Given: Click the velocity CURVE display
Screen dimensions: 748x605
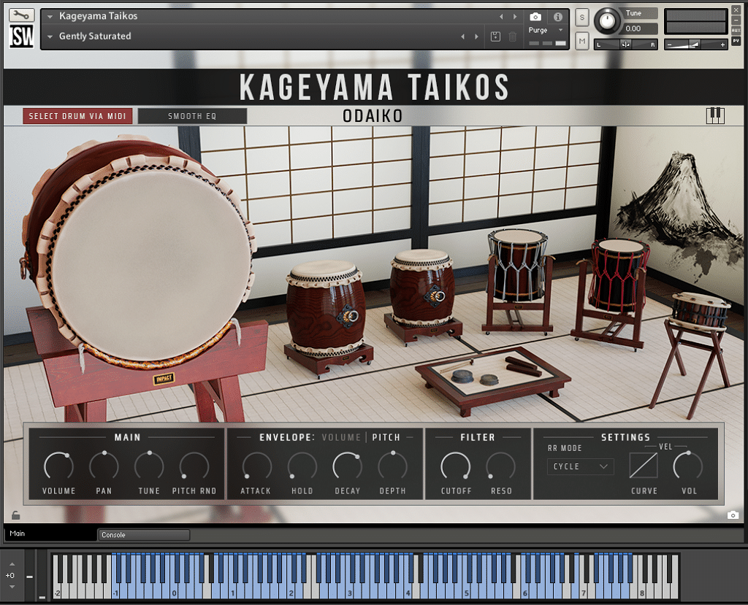Looking at the screenshot, I should point(644,466).
